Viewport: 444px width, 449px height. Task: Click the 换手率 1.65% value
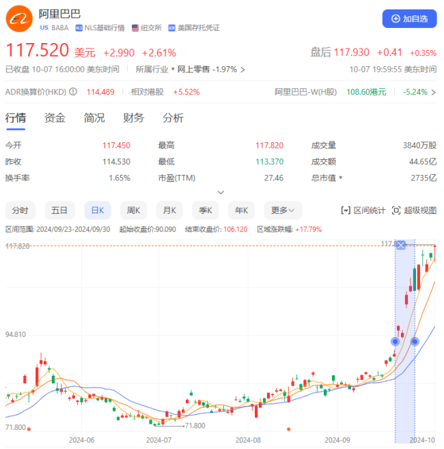(120, 178)
